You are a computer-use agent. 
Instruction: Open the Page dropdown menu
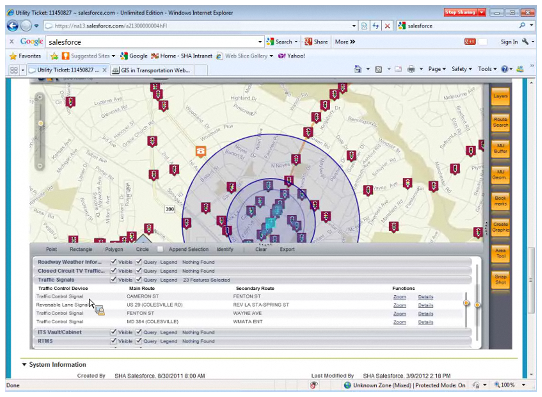[437, 69]
